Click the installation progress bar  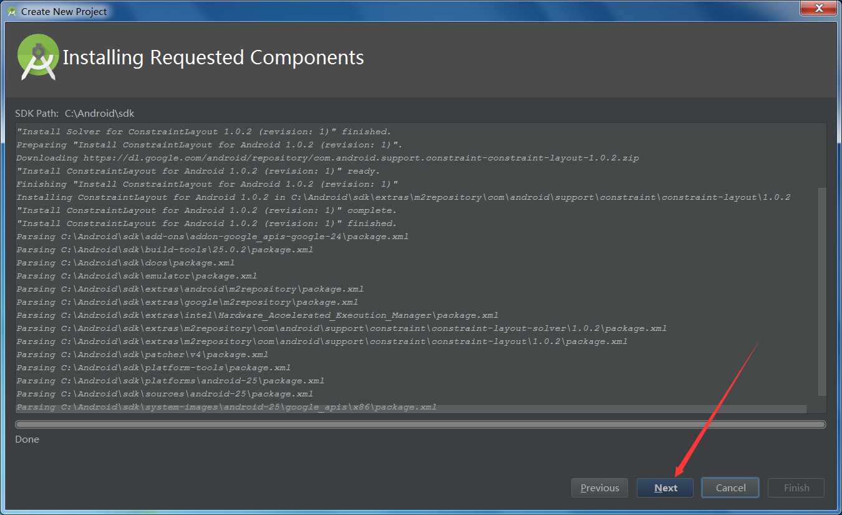(420, 424)
